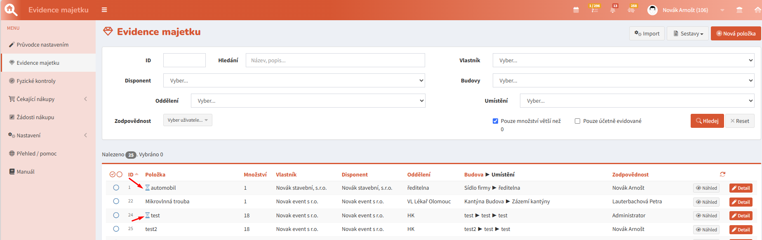Click the hourglass icon next to test
This screenshot has height=240, width=762.
click(147, 215)
